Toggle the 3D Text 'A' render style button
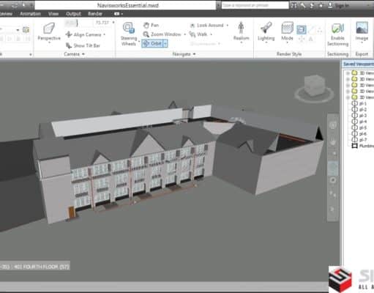Viewport: 374px width, 293px height. tap(311, 39)
